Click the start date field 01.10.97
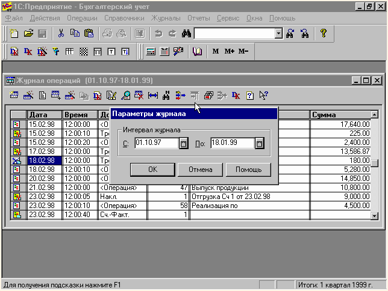The width and height of the screenshot is (388, 291). pyautogui.click(x=156, y=143)
